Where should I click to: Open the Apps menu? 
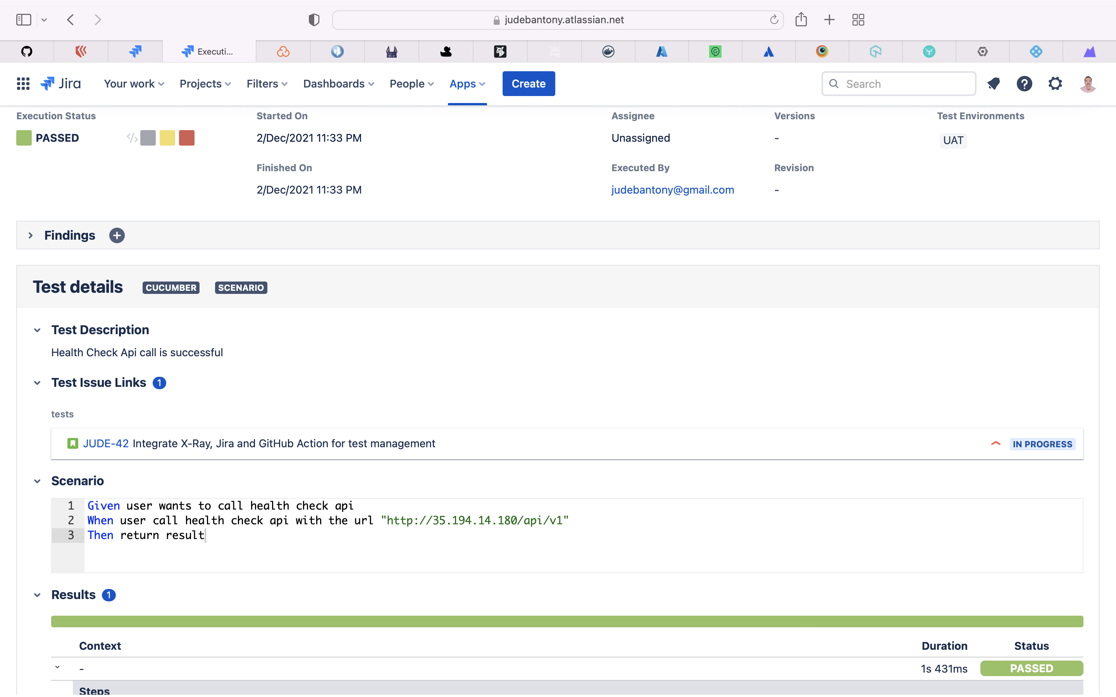467,83
